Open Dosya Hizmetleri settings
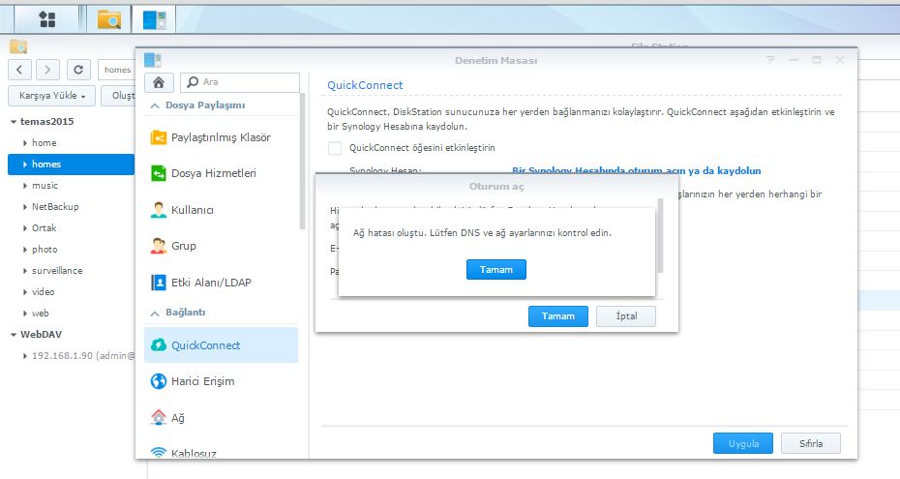Image resolution: width=900 pixels, height=479 pixels. (213, 173)
